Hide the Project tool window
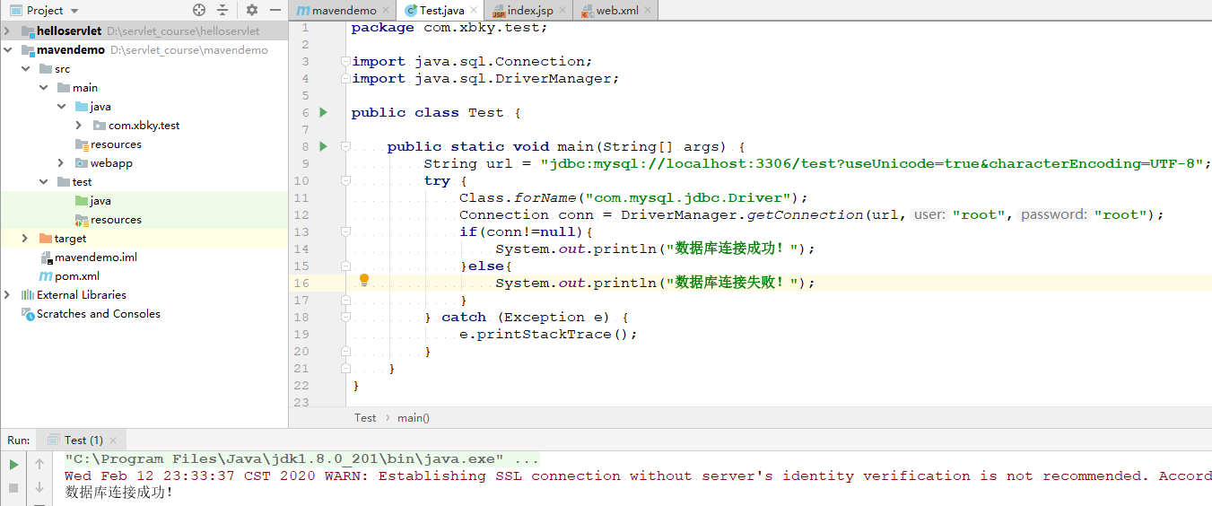Image resolution: width=1212 pixels, height=506 pixels. [273, 10]
